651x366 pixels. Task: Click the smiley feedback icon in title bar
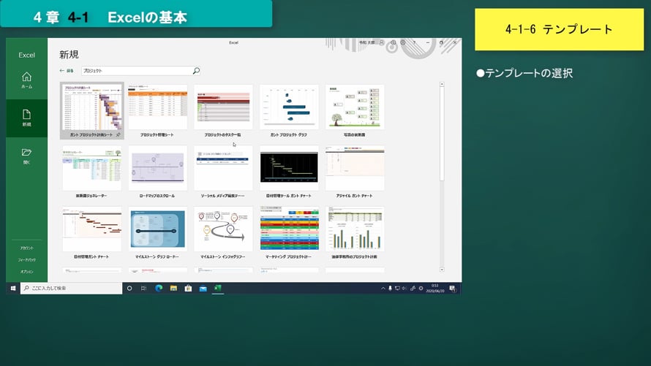tap(394, 42)
